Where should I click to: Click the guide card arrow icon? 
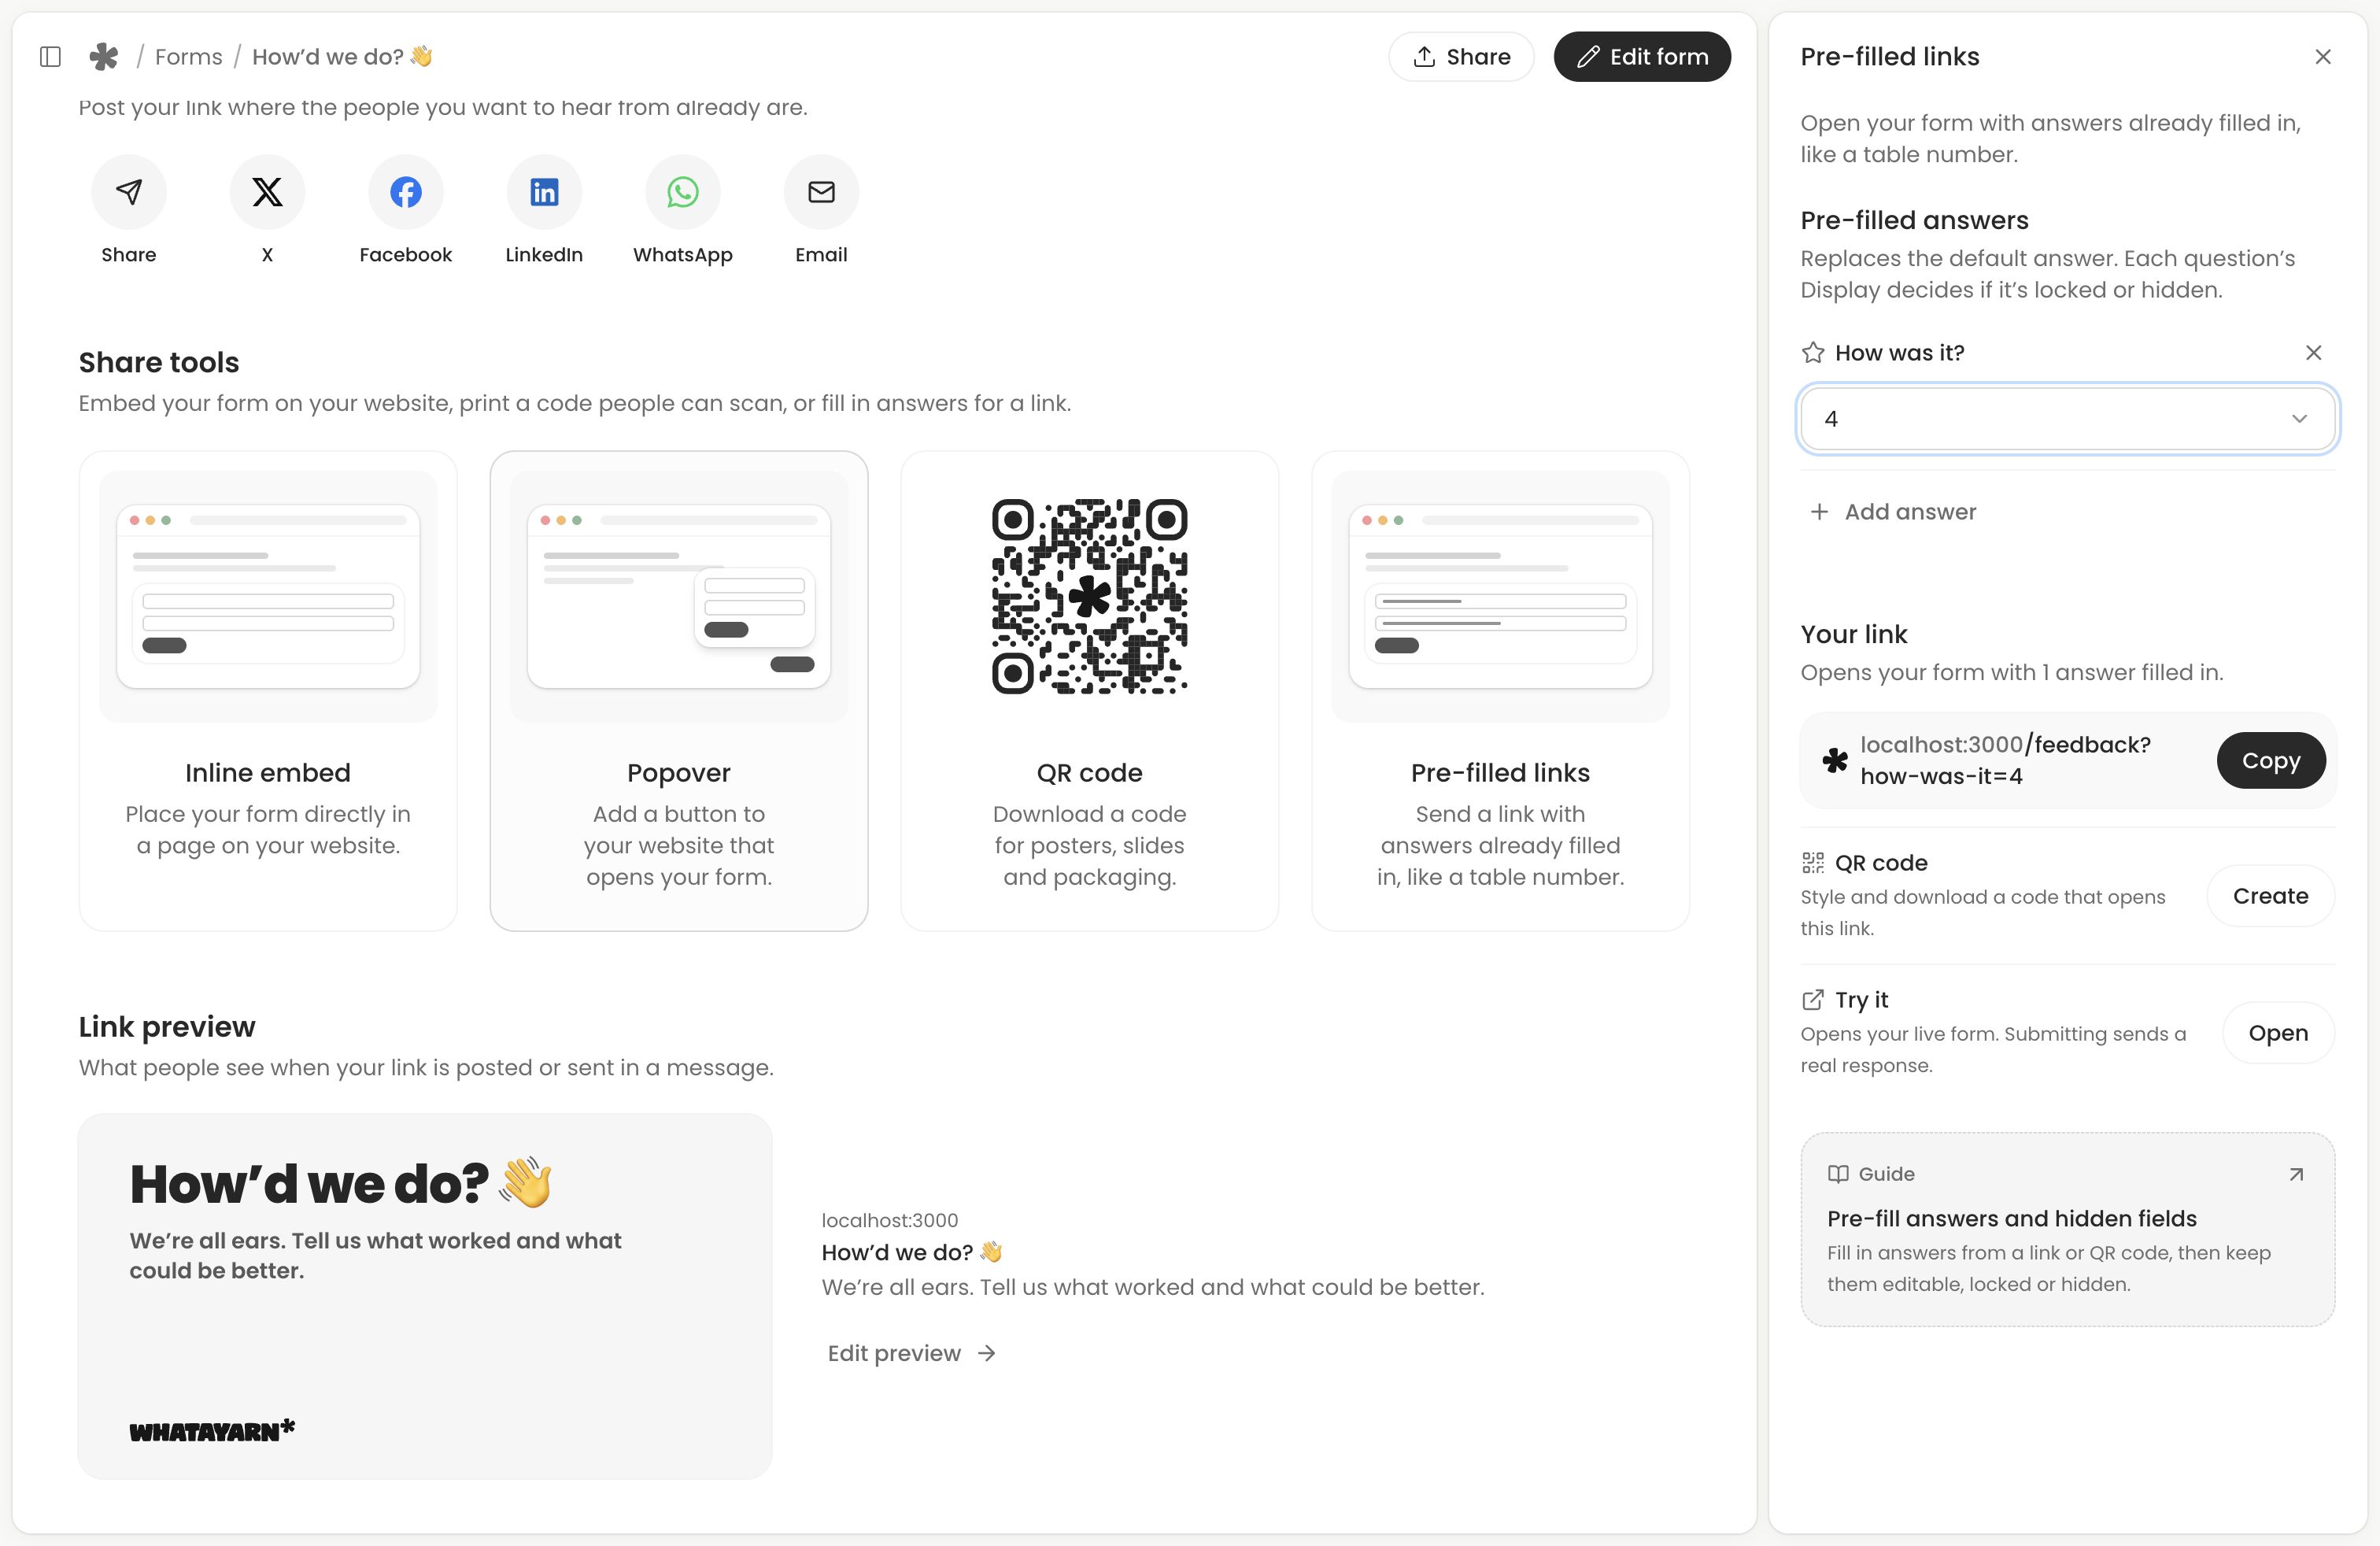2296,1174
